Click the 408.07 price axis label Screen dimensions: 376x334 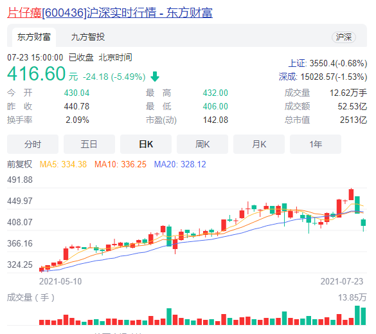coord(20,222)
